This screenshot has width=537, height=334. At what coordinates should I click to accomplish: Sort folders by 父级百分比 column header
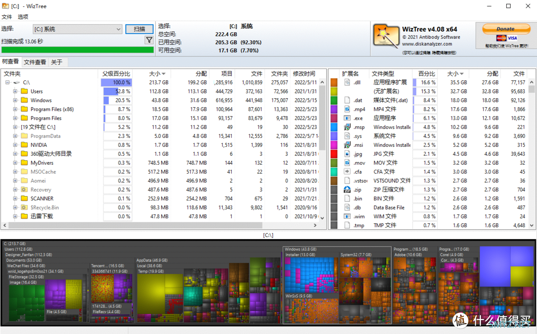tap(116, 73)
